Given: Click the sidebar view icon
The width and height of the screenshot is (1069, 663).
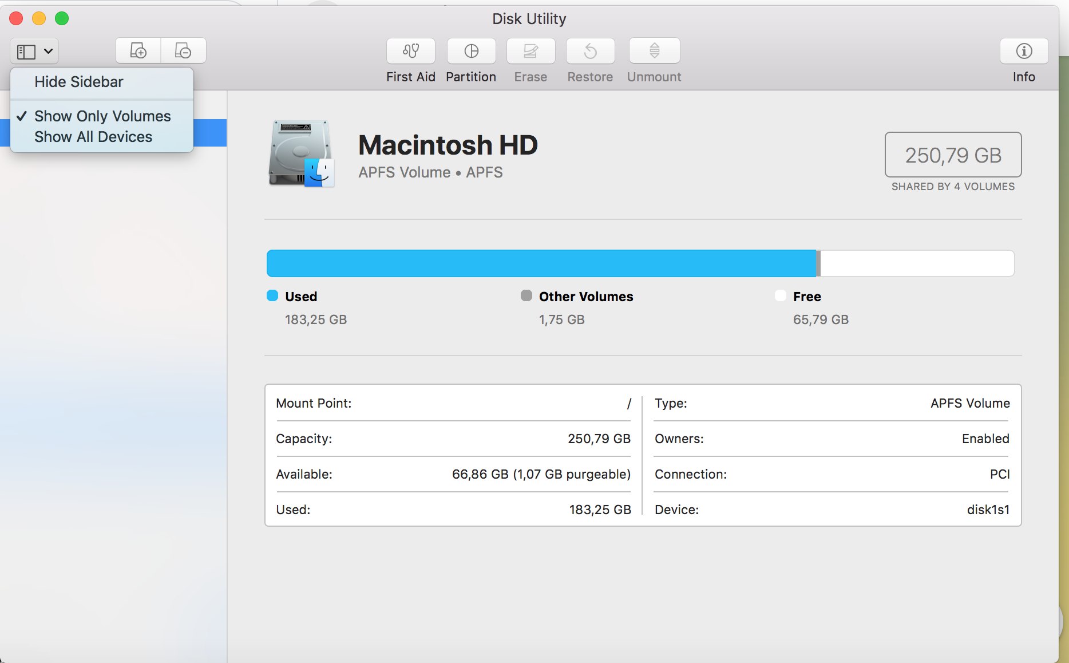Looking at the screenshot, I should tap(26, 52).
